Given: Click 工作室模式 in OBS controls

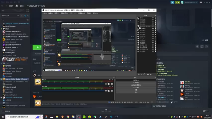Looking at the screenshot, I should click(136, 88).
